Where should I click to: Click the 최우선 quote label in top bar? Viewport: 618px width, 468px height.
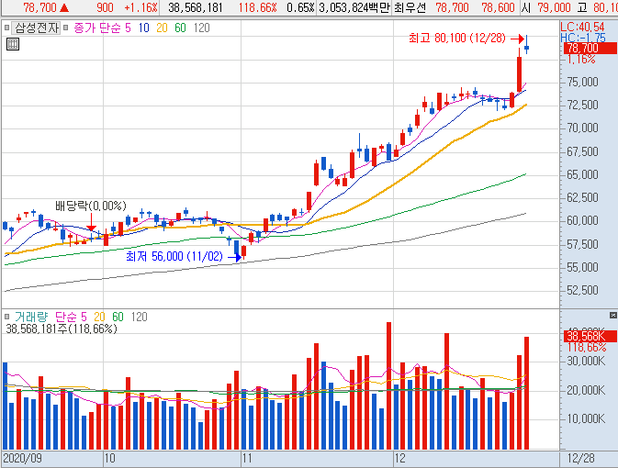point(410,7)
